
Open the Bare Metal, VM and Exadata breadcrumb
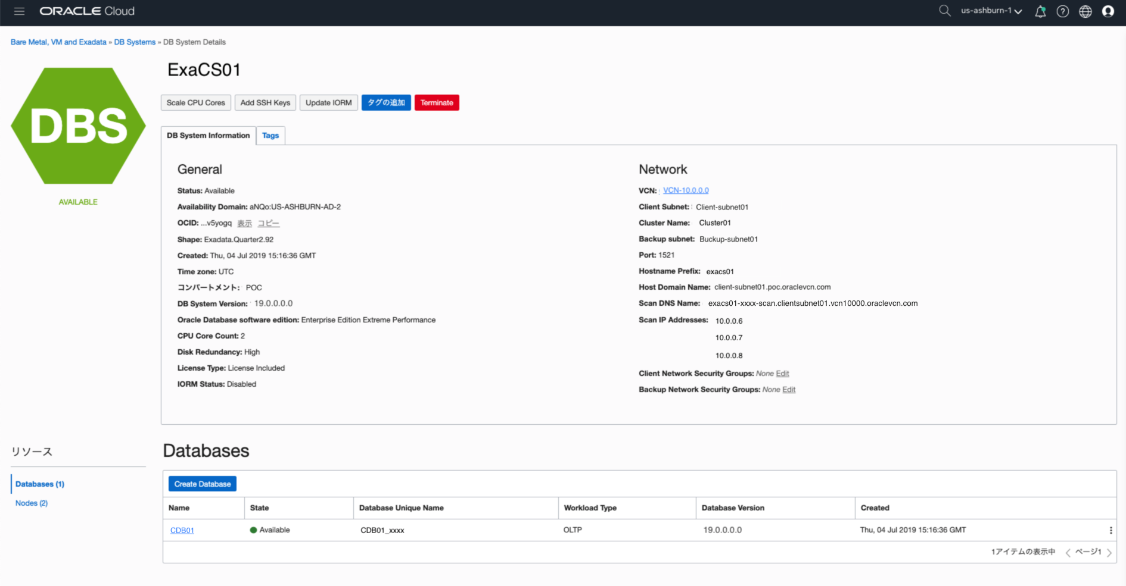pyautogui.click(x=58, y=42)
